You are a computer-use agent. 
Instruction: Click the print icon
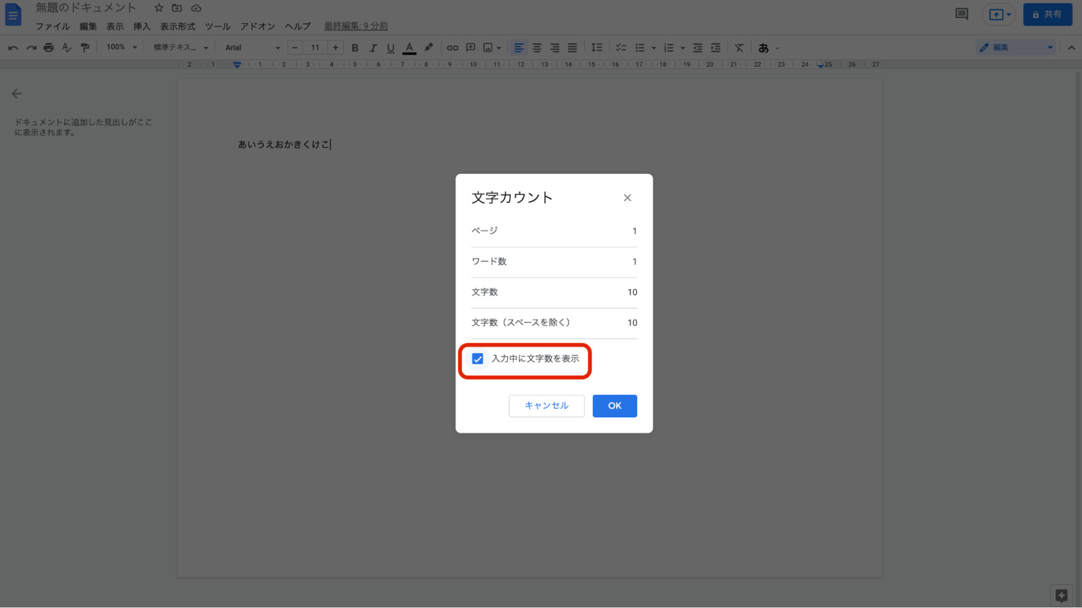click(49, 48)
